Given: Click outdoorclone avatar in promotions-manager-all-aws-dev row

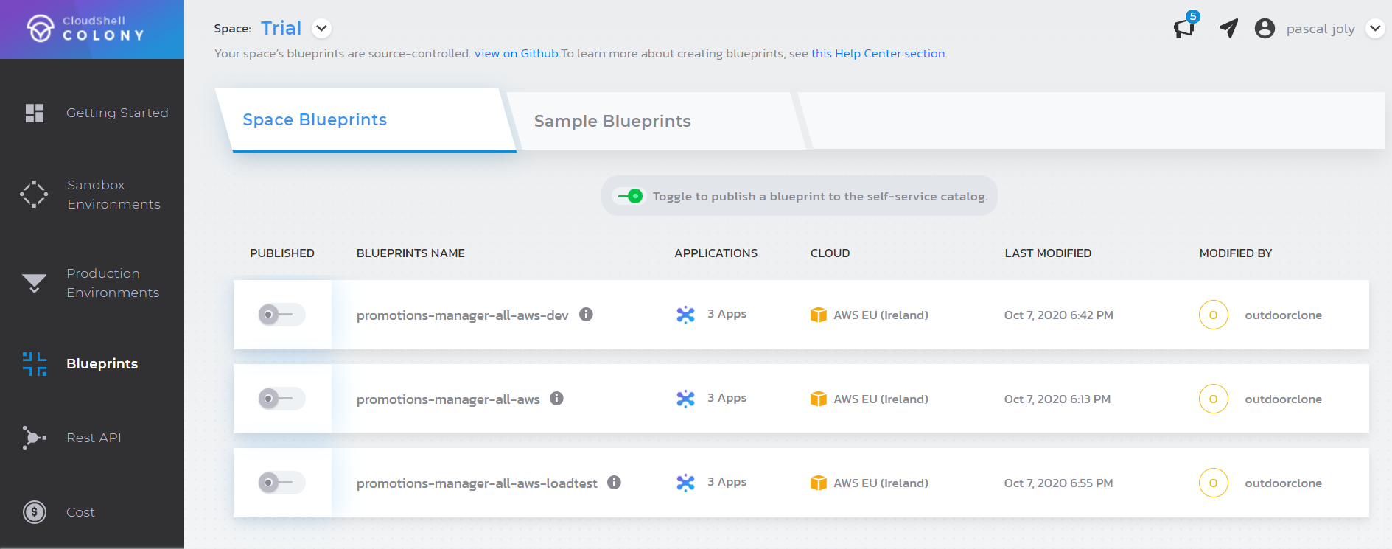Looking at the screenshot, I should 1213,315.
